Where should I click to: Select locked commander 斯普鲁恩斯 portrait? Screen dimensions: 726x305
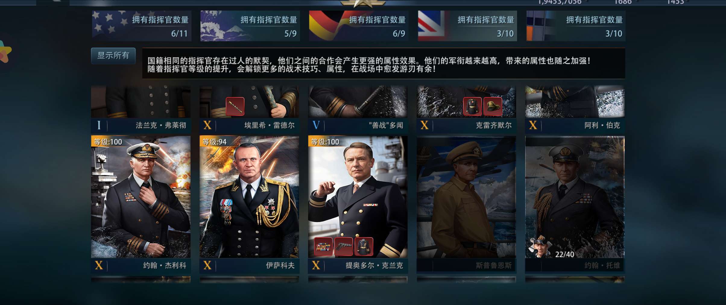pyautogui.click(x=466, y=197)
